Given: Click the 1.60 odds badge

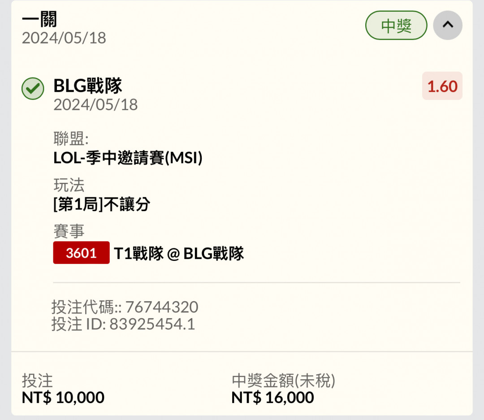Looking at the screenshot, I should (442, 86).
